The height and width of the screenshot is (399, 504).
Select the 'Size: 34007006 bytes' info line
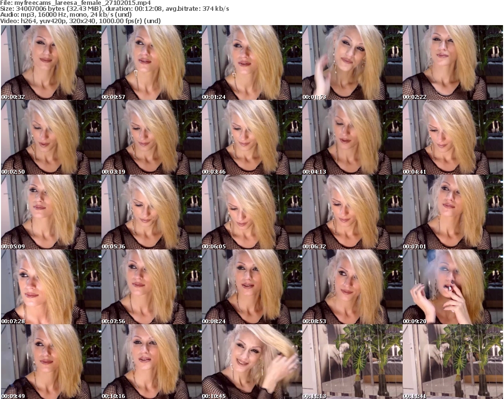tap(114, 9)
